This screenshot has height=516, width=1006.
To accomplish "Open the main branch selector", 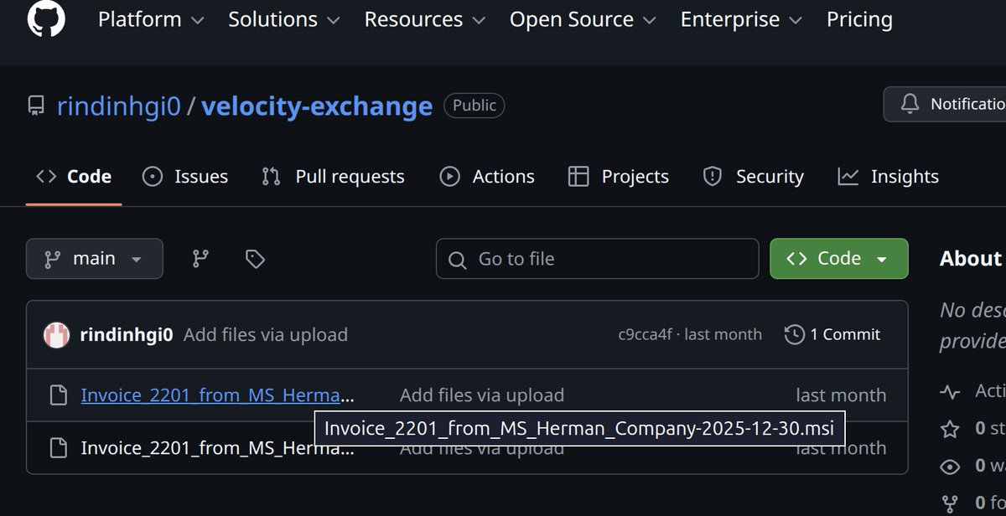I will (95, 259).
